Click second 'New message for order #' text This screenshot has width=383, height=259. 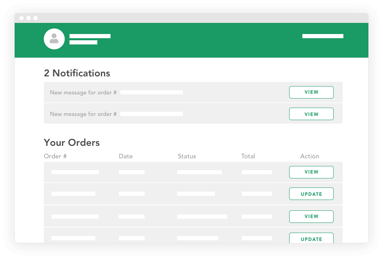pyautogui.click(x=83, y=114)
